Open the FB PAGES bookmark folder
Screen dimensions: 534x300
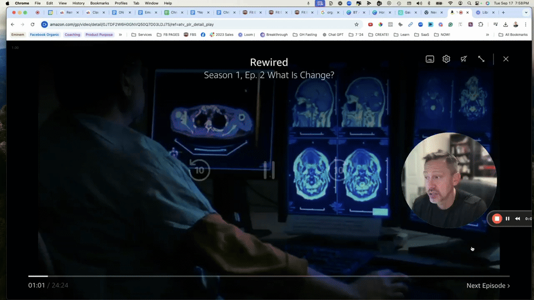tap(168, 35)
